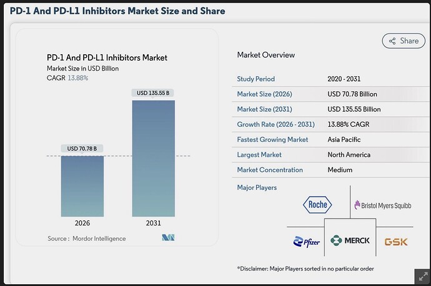Click the Roche logo
Image resolution: width=431 pixels, height=286 pixels.
pos(317,205)
